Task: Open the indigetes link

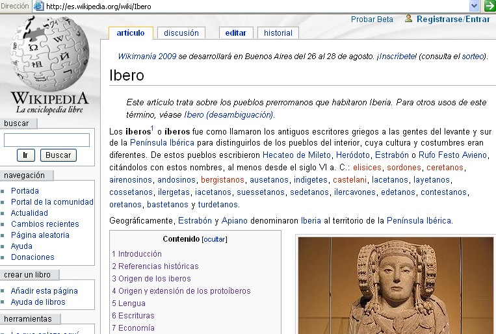Action: (x=311, y=179)
